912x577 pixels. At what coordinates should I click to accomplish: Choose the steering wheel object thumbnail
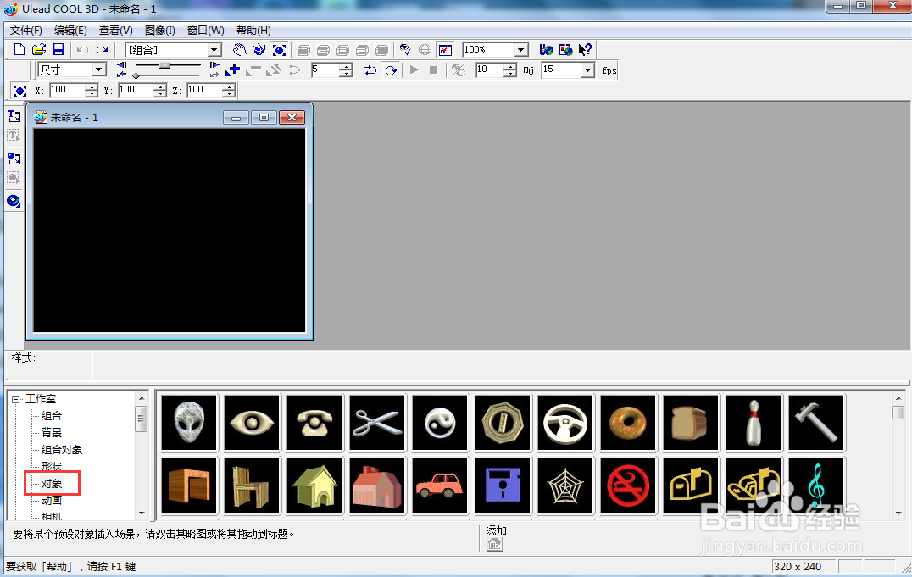(x=565, y=423)
